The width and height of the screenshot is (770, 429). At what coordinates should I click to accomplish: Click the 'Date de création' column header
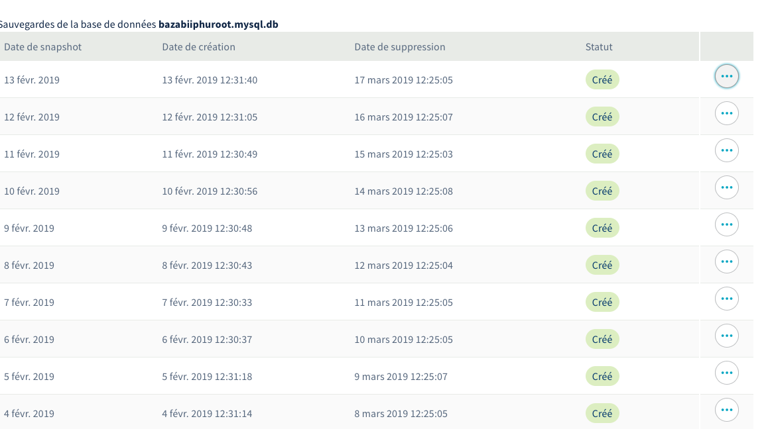(198, 47)
